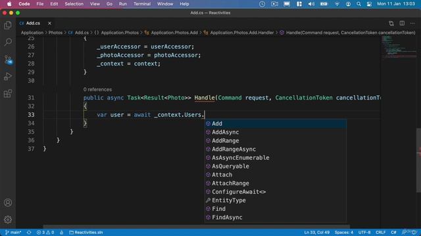This screenshot has height=236, width=421.
Task: Select the Add.cs tab
Action: coord(33,24)
